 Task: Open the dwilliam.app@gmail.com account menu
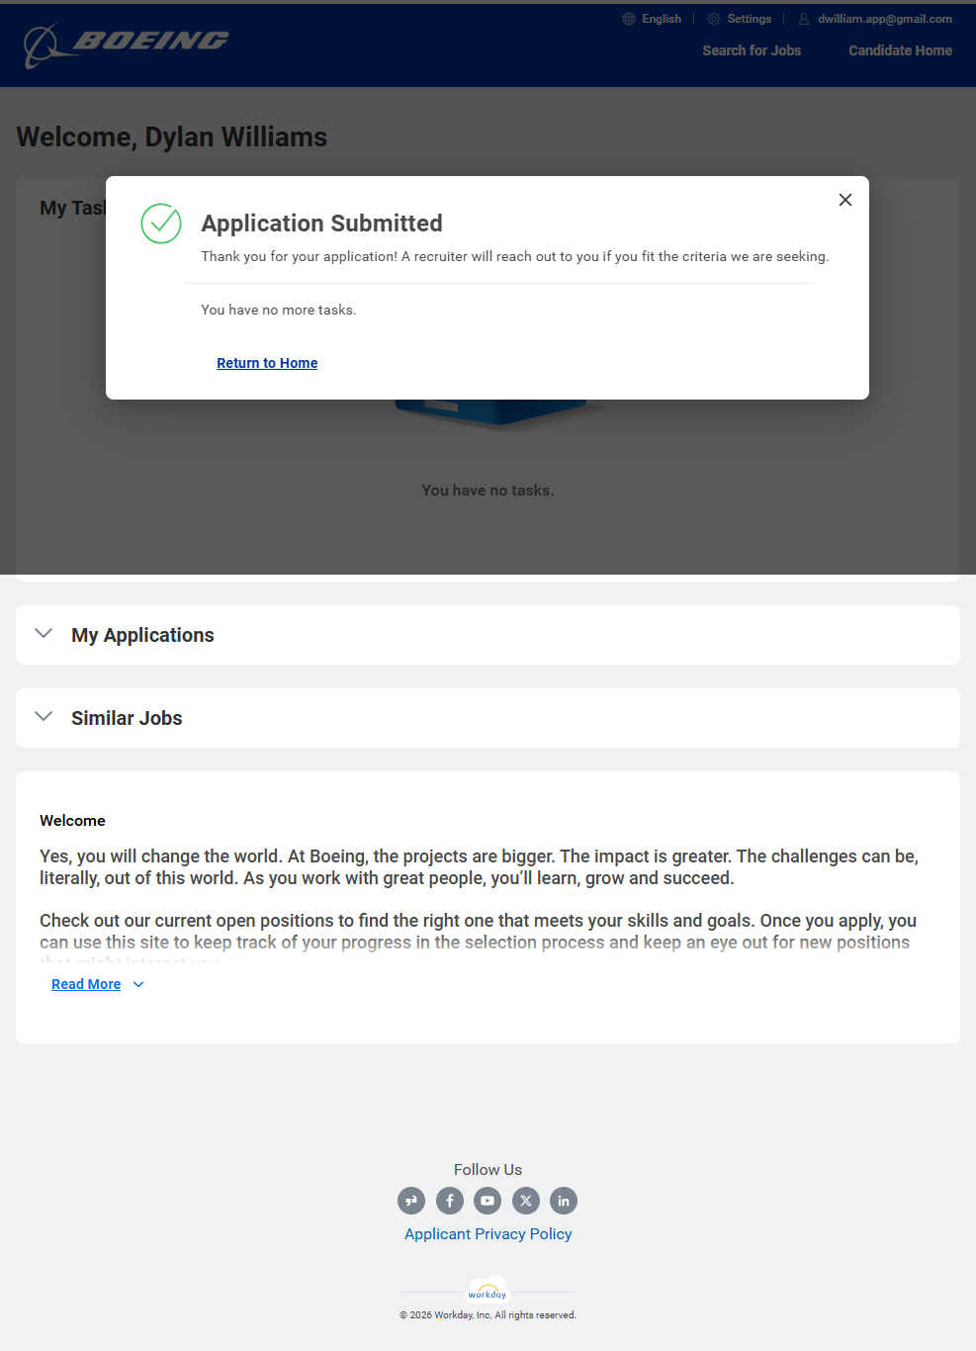[884, 19]
